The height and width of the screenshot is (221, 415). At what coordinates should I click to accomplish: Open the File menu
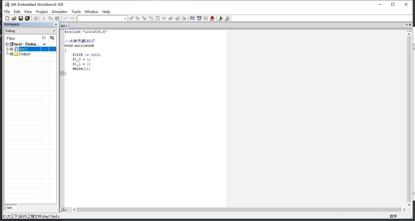click(x=7, y=12)
